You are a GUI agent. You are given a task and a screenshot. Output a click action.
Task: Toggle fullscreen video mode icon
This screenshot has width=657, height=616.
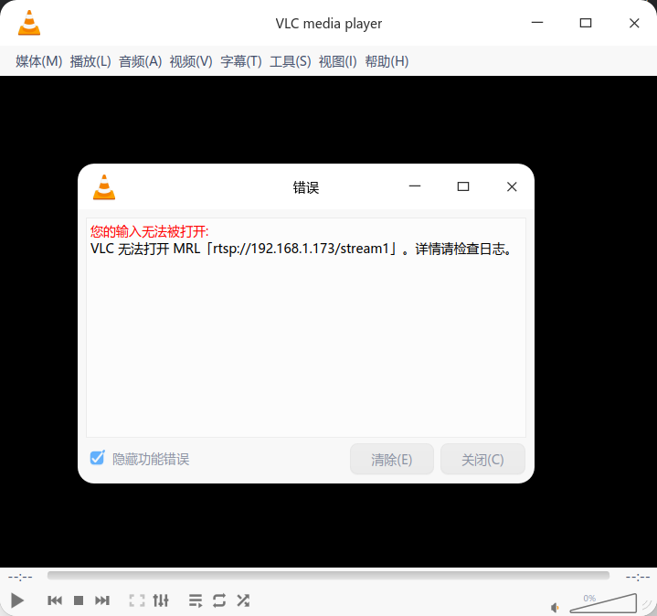pyautogui.click(x=136, y=600)
